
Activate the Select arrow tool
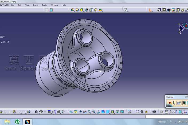click(150, 10)
